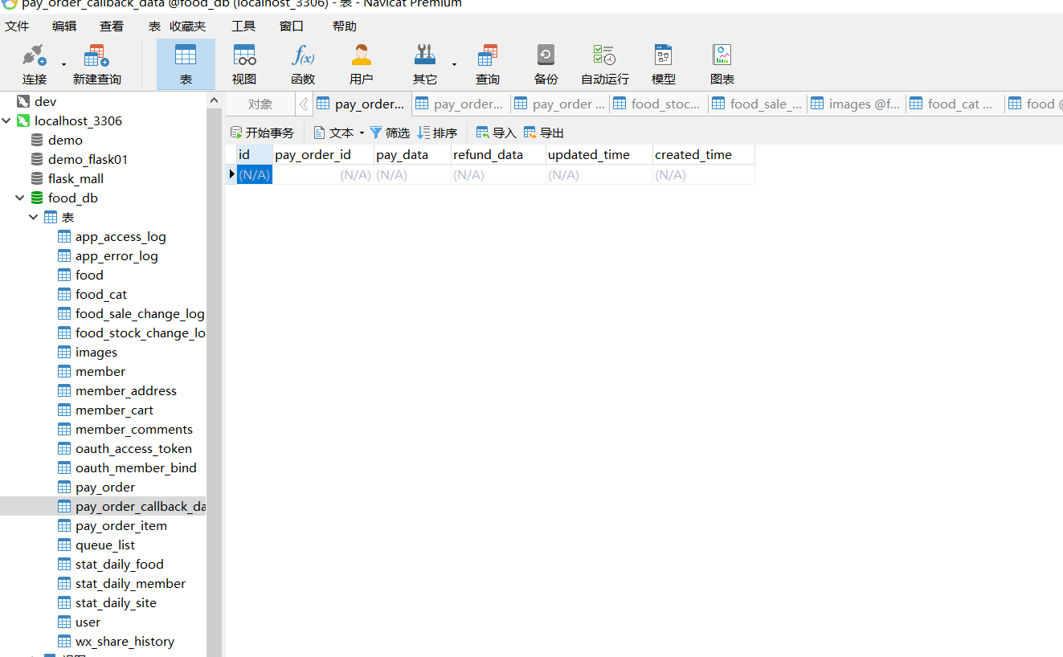Click the tab scroll-left chevron
Image resolution: width=1063 pixels, height=657 pixels.
[x=304, y=104]
